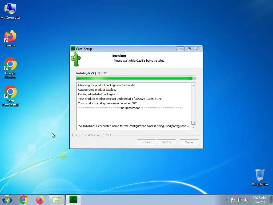Select the 'End Initialization' log line
This screenshot has height=205, width=273.
coord(130,108)
